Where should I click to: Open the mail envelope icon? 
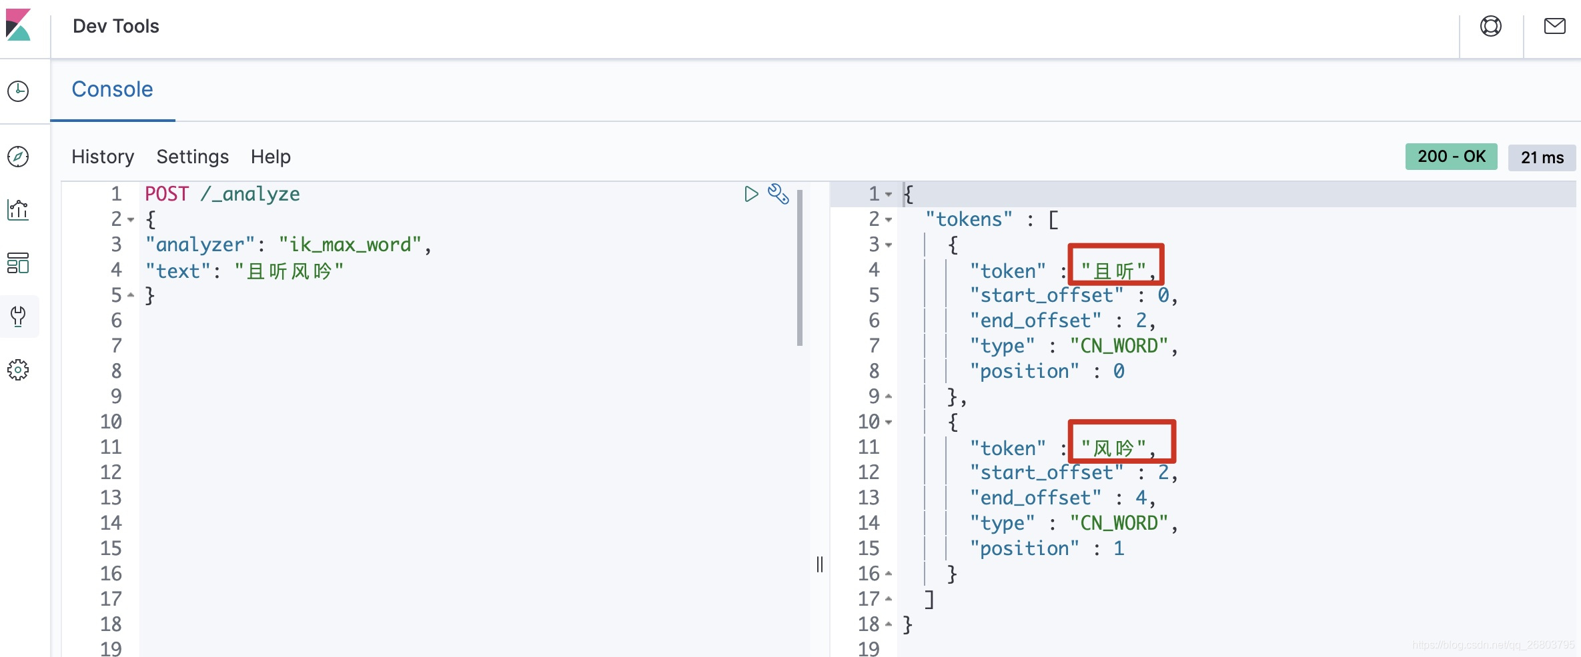coord(1555,26)
